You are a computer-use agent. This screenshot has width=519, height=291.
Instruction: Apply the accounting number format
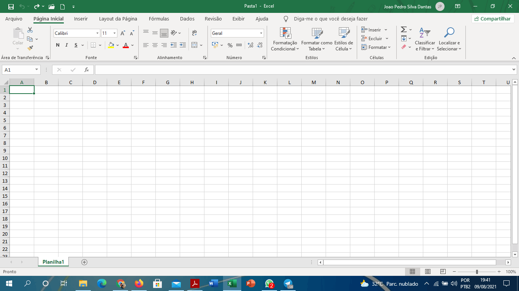(x=215, y=45)
